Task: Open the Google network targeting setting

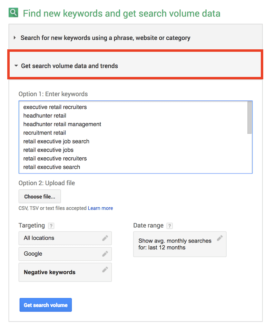Action: pyautogui.click(x=59, y=254)
